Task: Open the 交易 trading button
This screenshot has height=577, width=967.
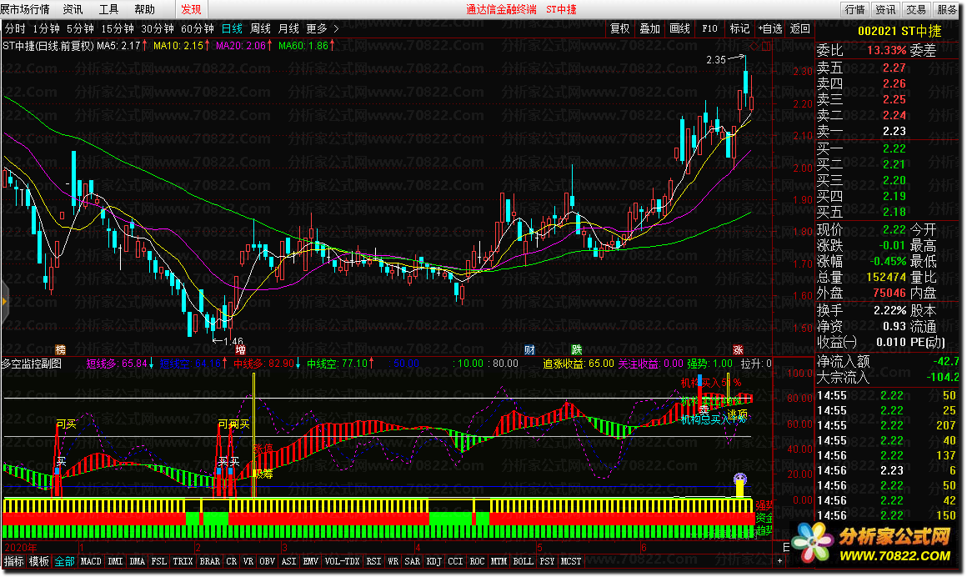Action: click(916, 9)
